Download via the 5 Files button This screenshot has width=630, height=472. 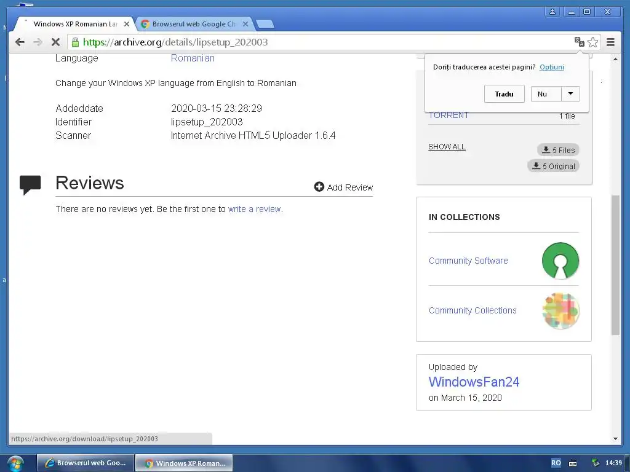coord(558,150)
